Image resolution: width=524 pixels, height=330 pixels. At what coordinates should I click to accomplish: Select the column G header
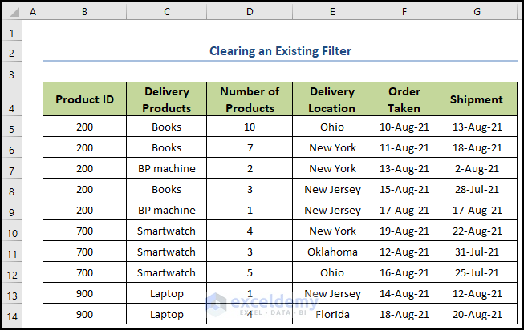click(x=477, y=13)
